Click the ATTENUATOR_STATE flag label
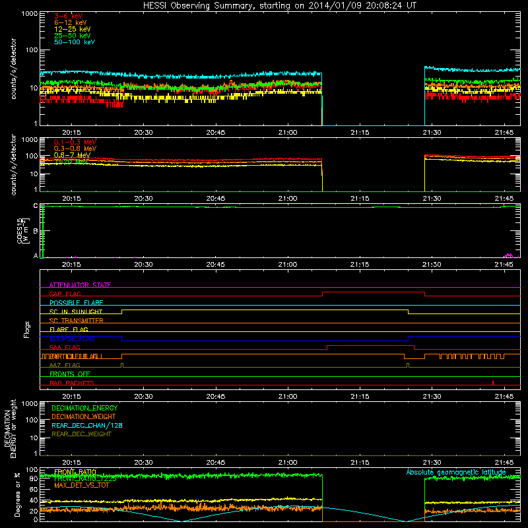The image size is (528, 528). coord(80,285)
